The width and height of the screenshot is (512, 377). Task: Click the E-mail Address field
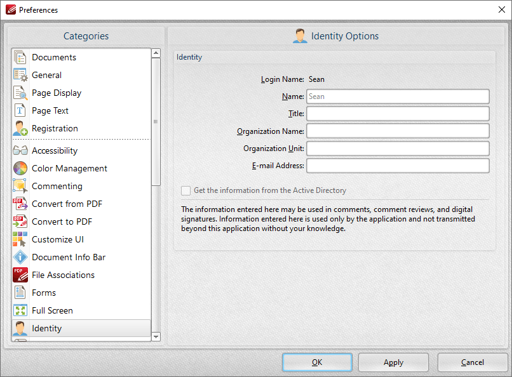398,166
